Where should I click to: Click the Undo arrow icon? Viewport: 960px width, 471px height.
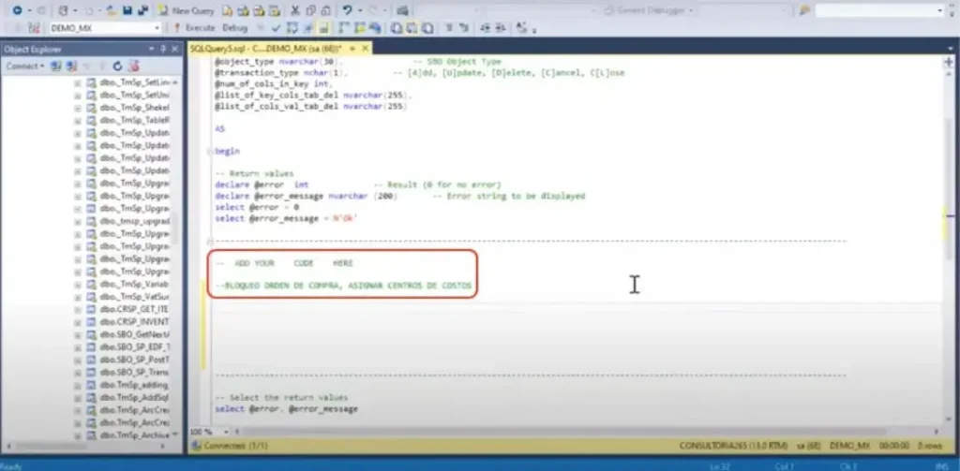(347, 10)
